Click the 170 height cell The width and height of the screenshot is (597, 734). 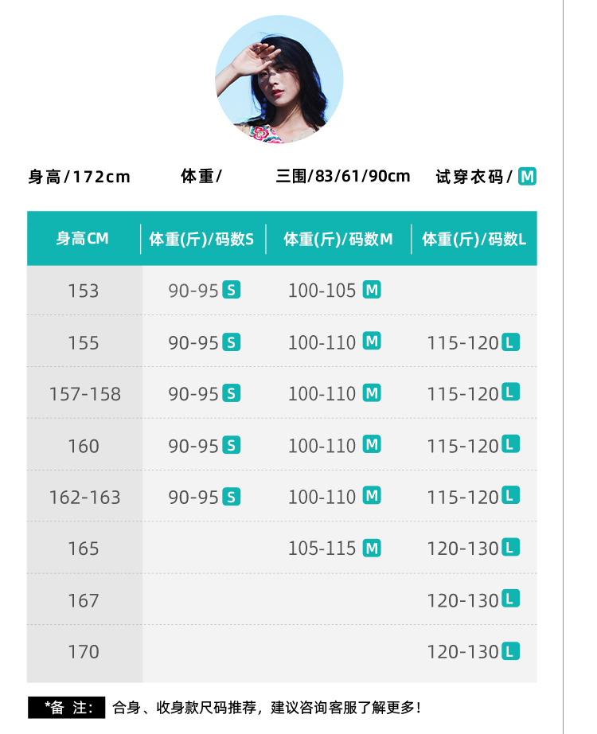pos(84,652)
